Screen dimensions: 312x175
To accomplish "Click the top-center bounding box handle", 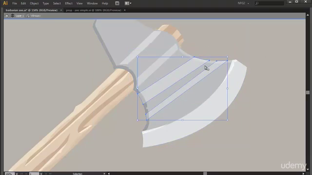I will (x=182, y=57).
